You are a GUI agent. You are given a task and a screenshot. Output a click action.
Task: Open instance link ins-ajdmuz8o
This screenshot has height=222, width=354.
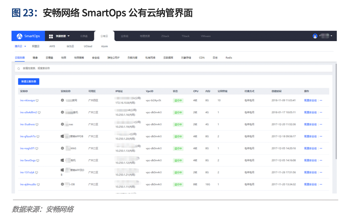[x=28, y=185]
